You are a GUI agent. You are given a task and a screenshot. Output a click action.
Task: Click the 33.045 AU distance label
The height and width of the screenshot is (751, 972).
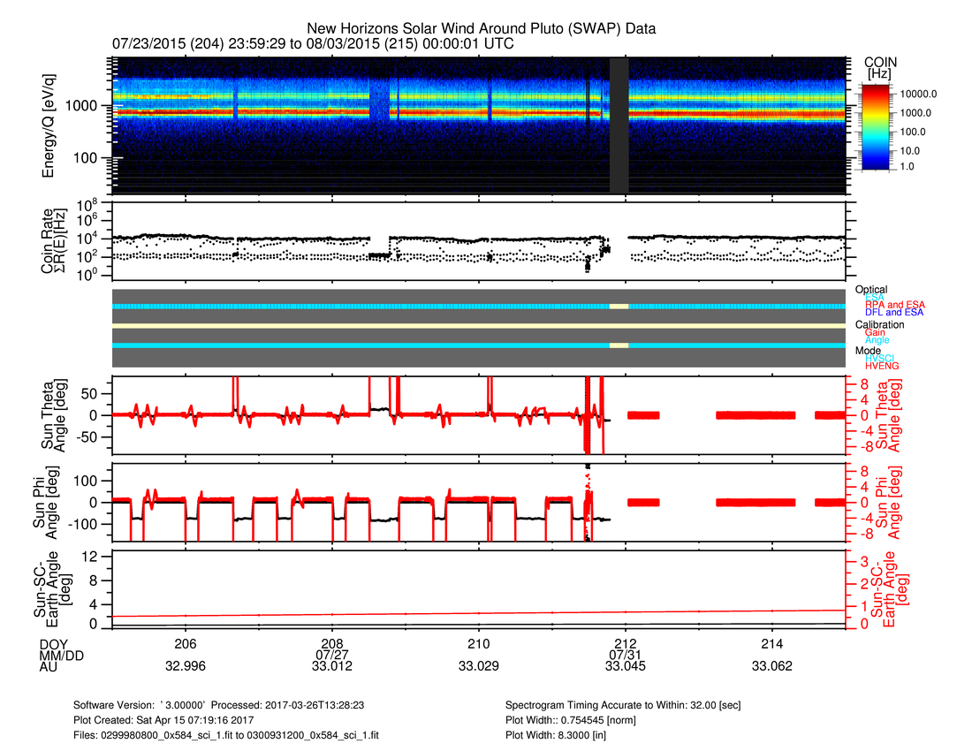626,666
